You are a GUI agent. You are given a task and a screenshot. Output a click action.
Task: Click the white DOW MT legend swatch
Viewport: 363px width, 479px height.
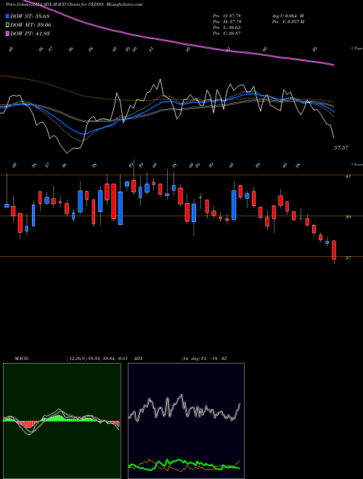point(8,25)
